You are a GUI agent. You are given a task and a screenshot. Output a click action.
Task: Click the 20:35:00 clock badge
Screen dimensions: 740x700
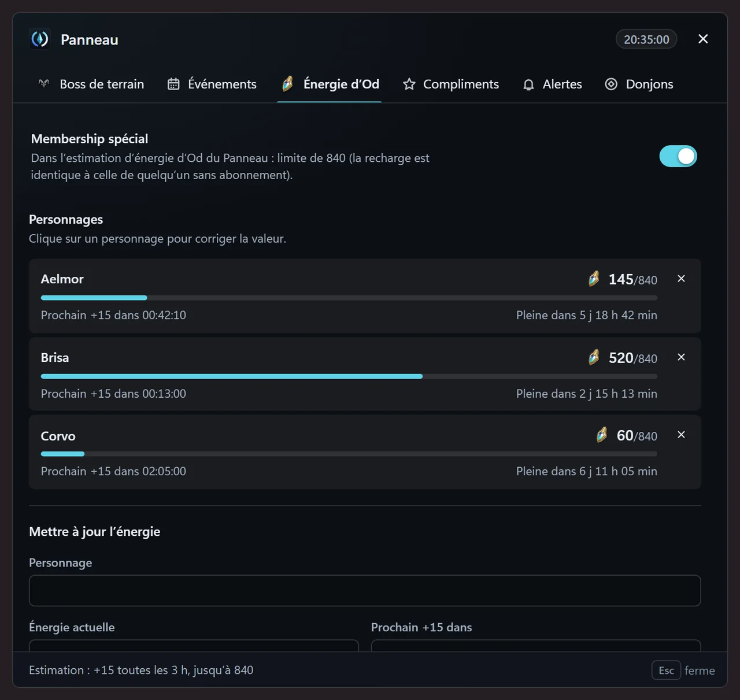[x=646, y=39]
